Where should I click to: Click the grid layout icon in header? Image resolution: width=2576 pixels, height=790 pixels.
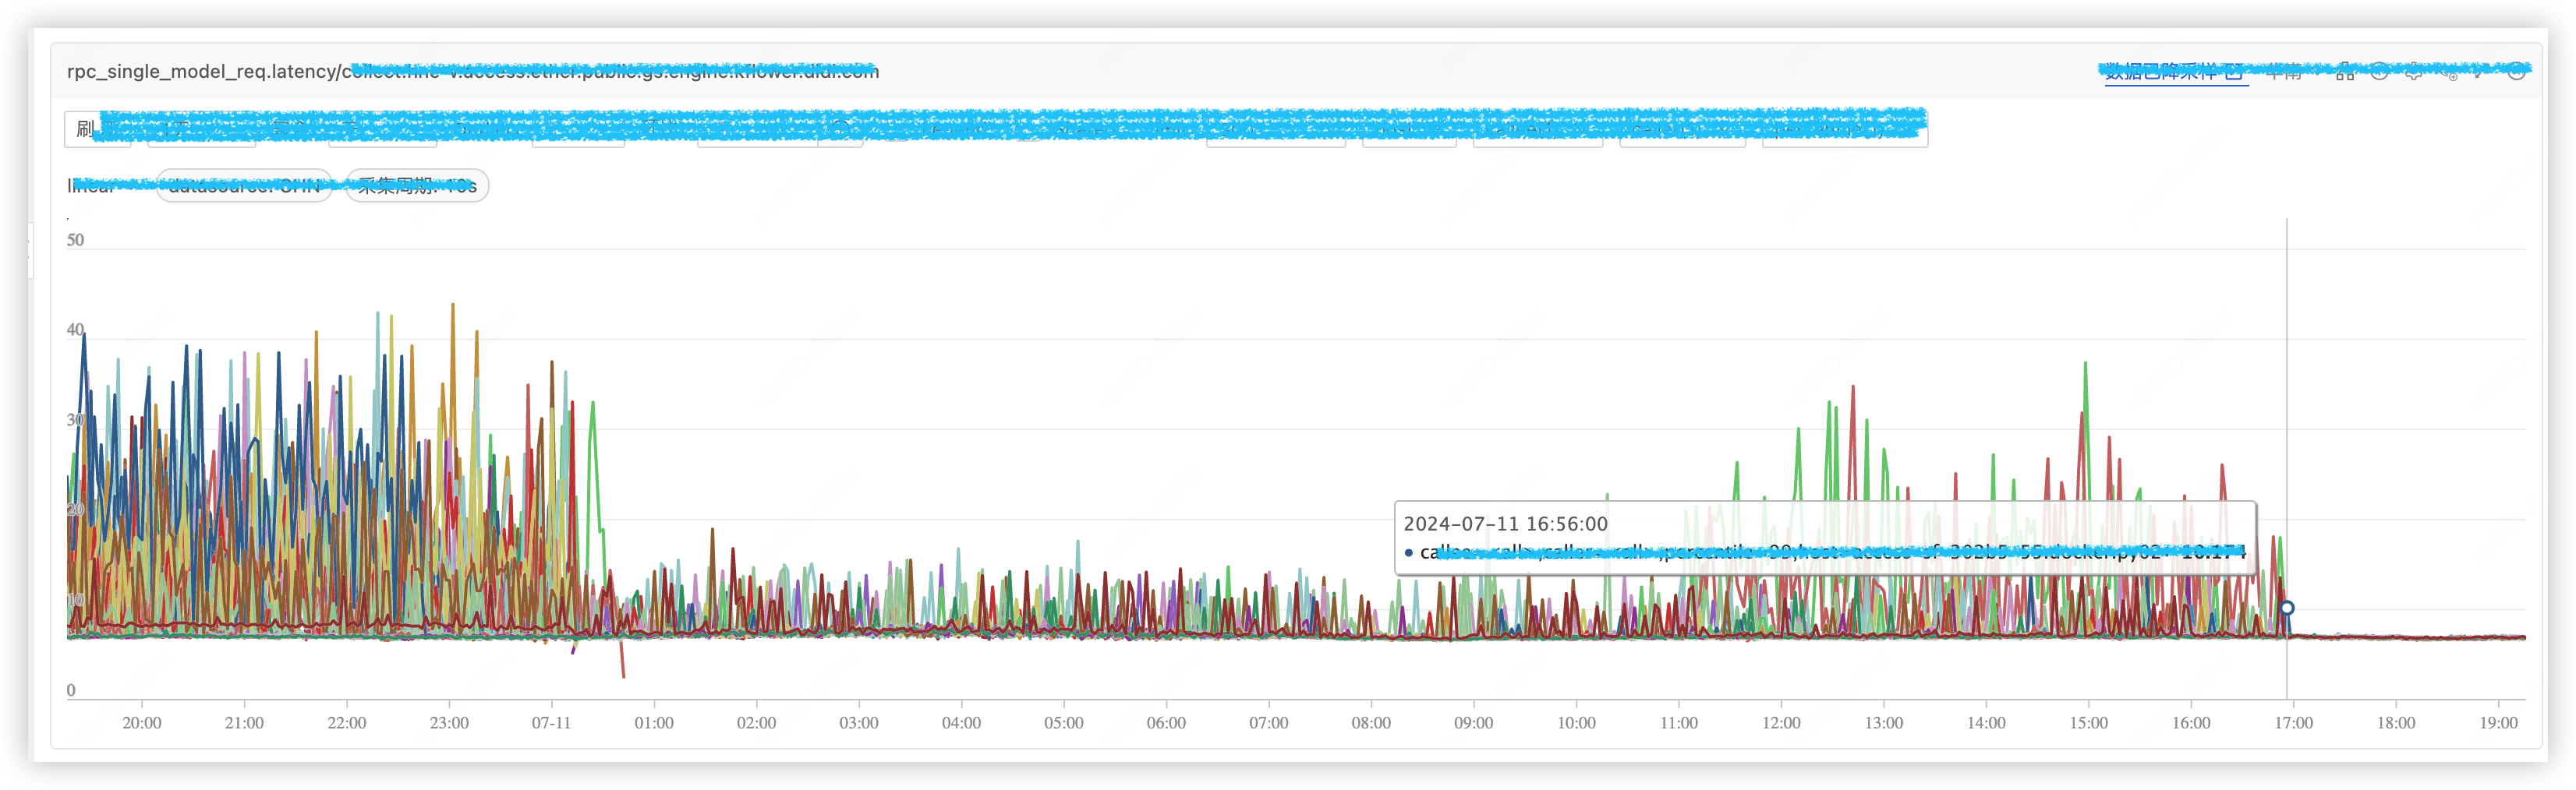pyautogui.click(x=2345, y=72)
